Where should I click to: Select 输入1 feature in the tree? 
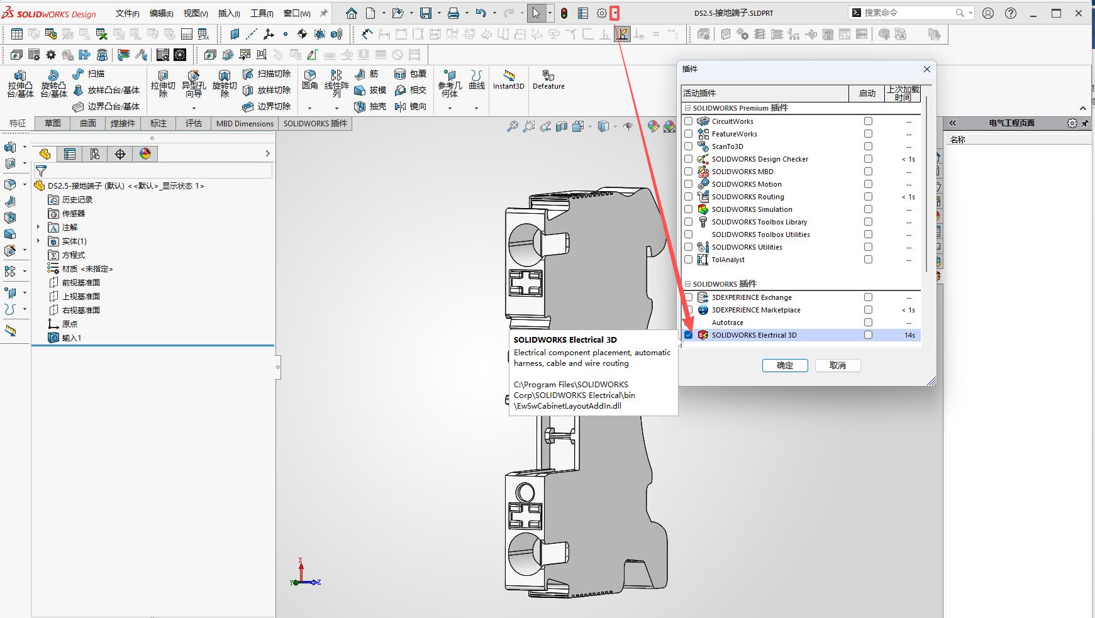tap(72, 338)
